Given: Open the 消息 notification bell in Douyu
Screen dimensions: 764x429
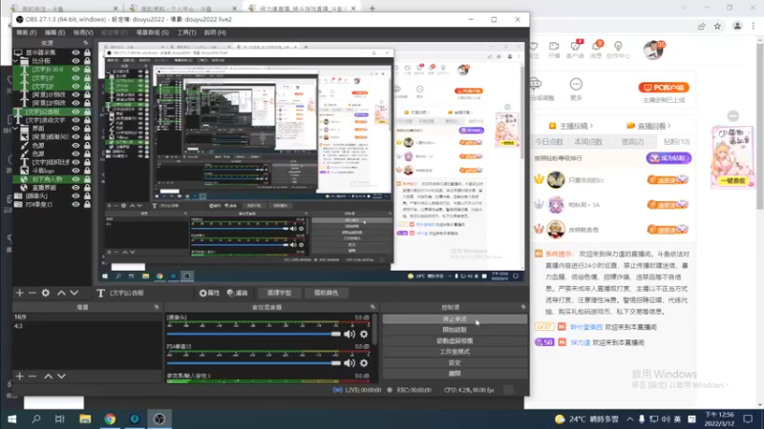Looking at the screenshot, I should click(x=596, y=49).
